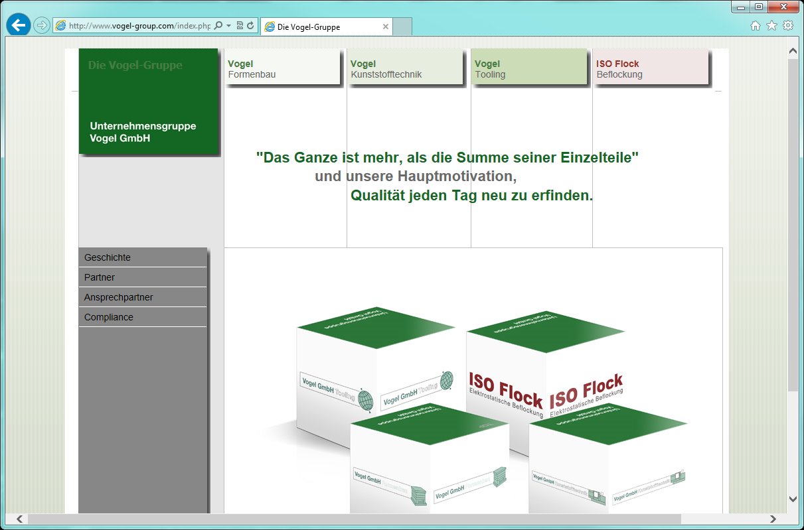
Task: Go to the Vogel Tooling section
Action: (529, 69)
